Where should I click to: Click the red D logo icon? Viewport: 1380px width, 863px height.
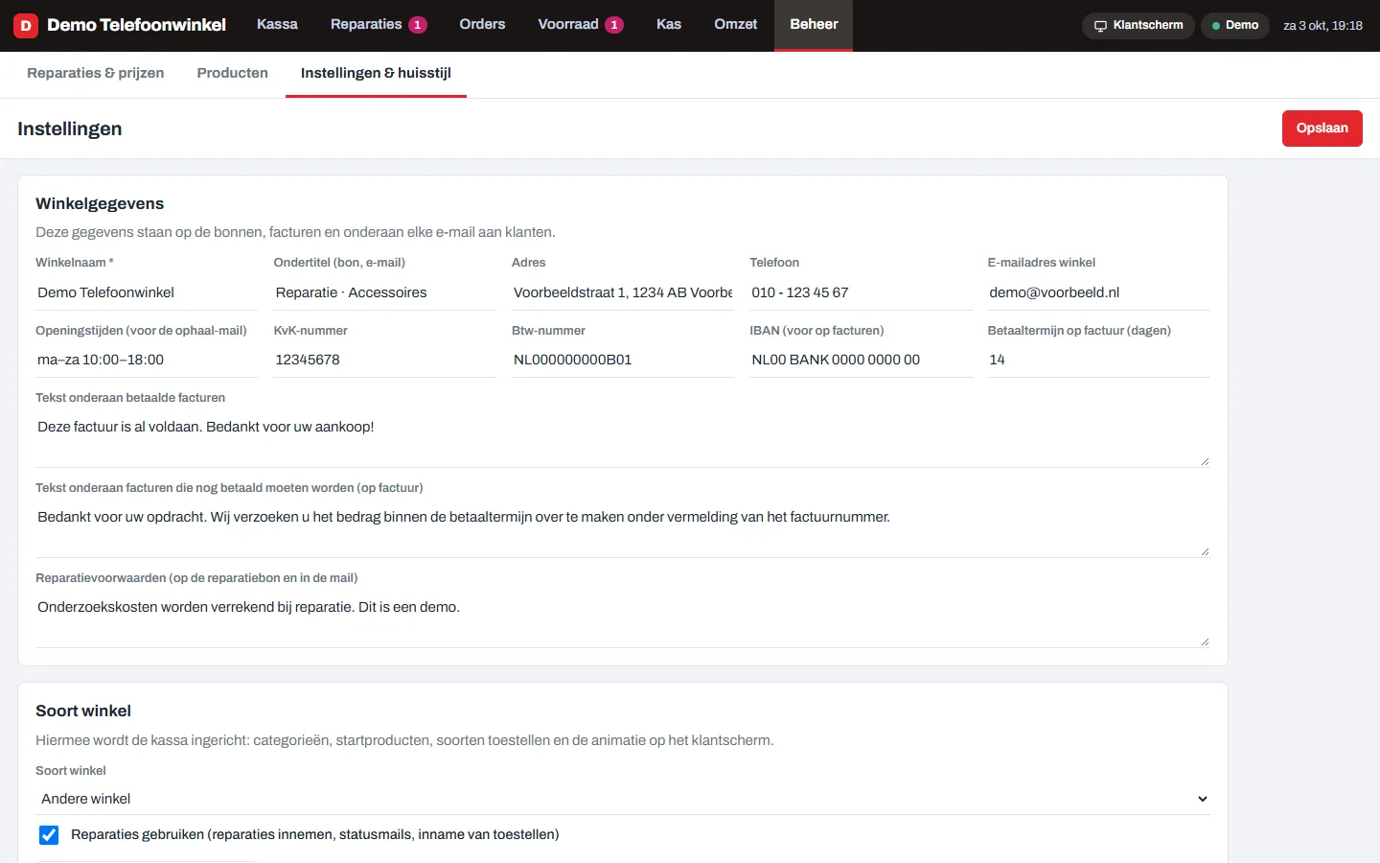(26, 26)
